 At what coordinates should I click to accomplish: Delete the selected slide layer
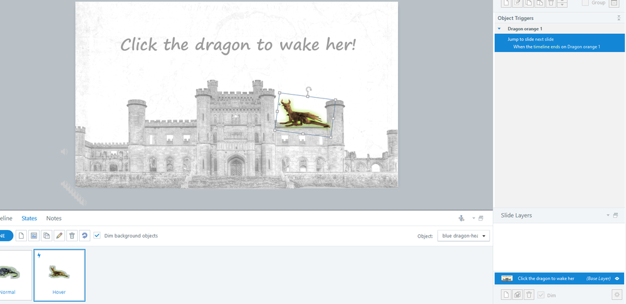[x=529, y=295]
